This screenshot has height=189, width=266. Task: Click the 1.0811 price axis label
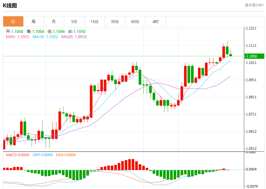pyautogui.click(x=251, y=97)
